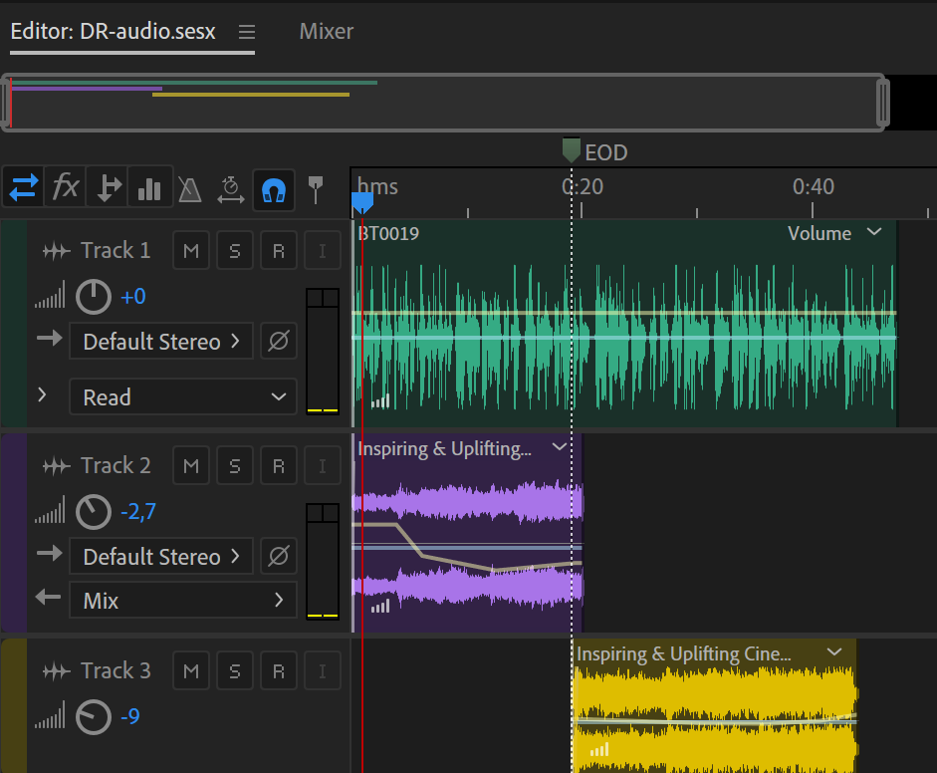Click the Inputs/Outputs toolbar icon
This screenshot has height=773, width=937.
coord(23,187)
